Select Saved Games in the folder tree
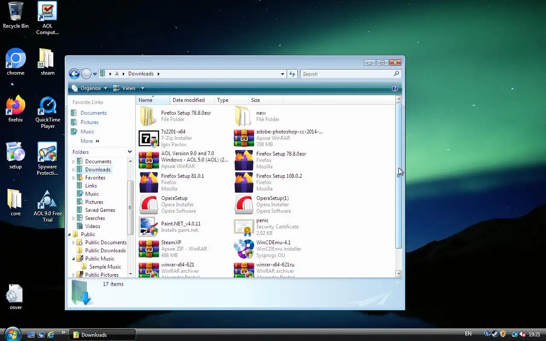The height and width of the screenshot is (341, 546). [100, 210]
